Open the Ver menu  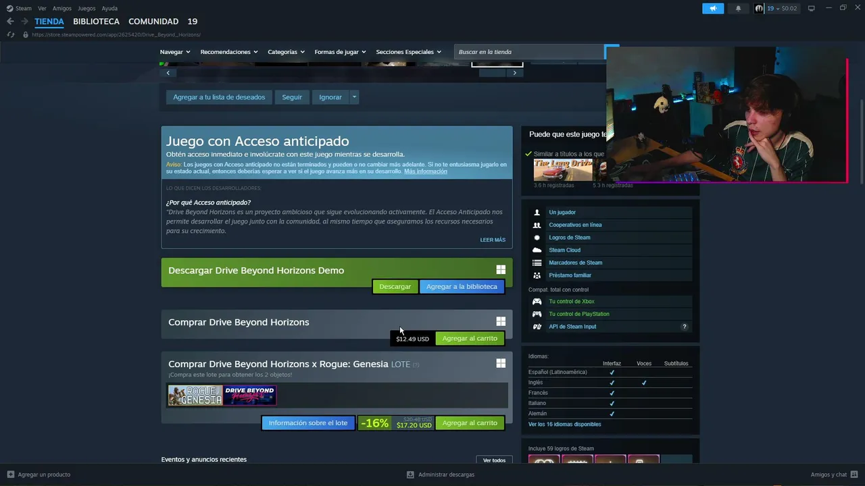43,9
